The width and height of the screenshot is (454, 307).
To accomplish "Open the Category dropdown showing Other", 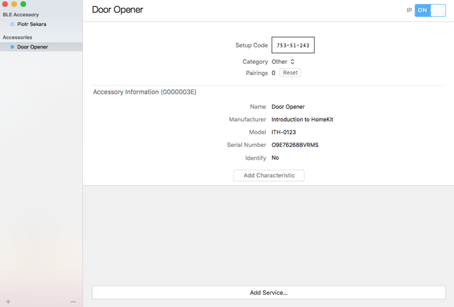I will pos(283,62).
